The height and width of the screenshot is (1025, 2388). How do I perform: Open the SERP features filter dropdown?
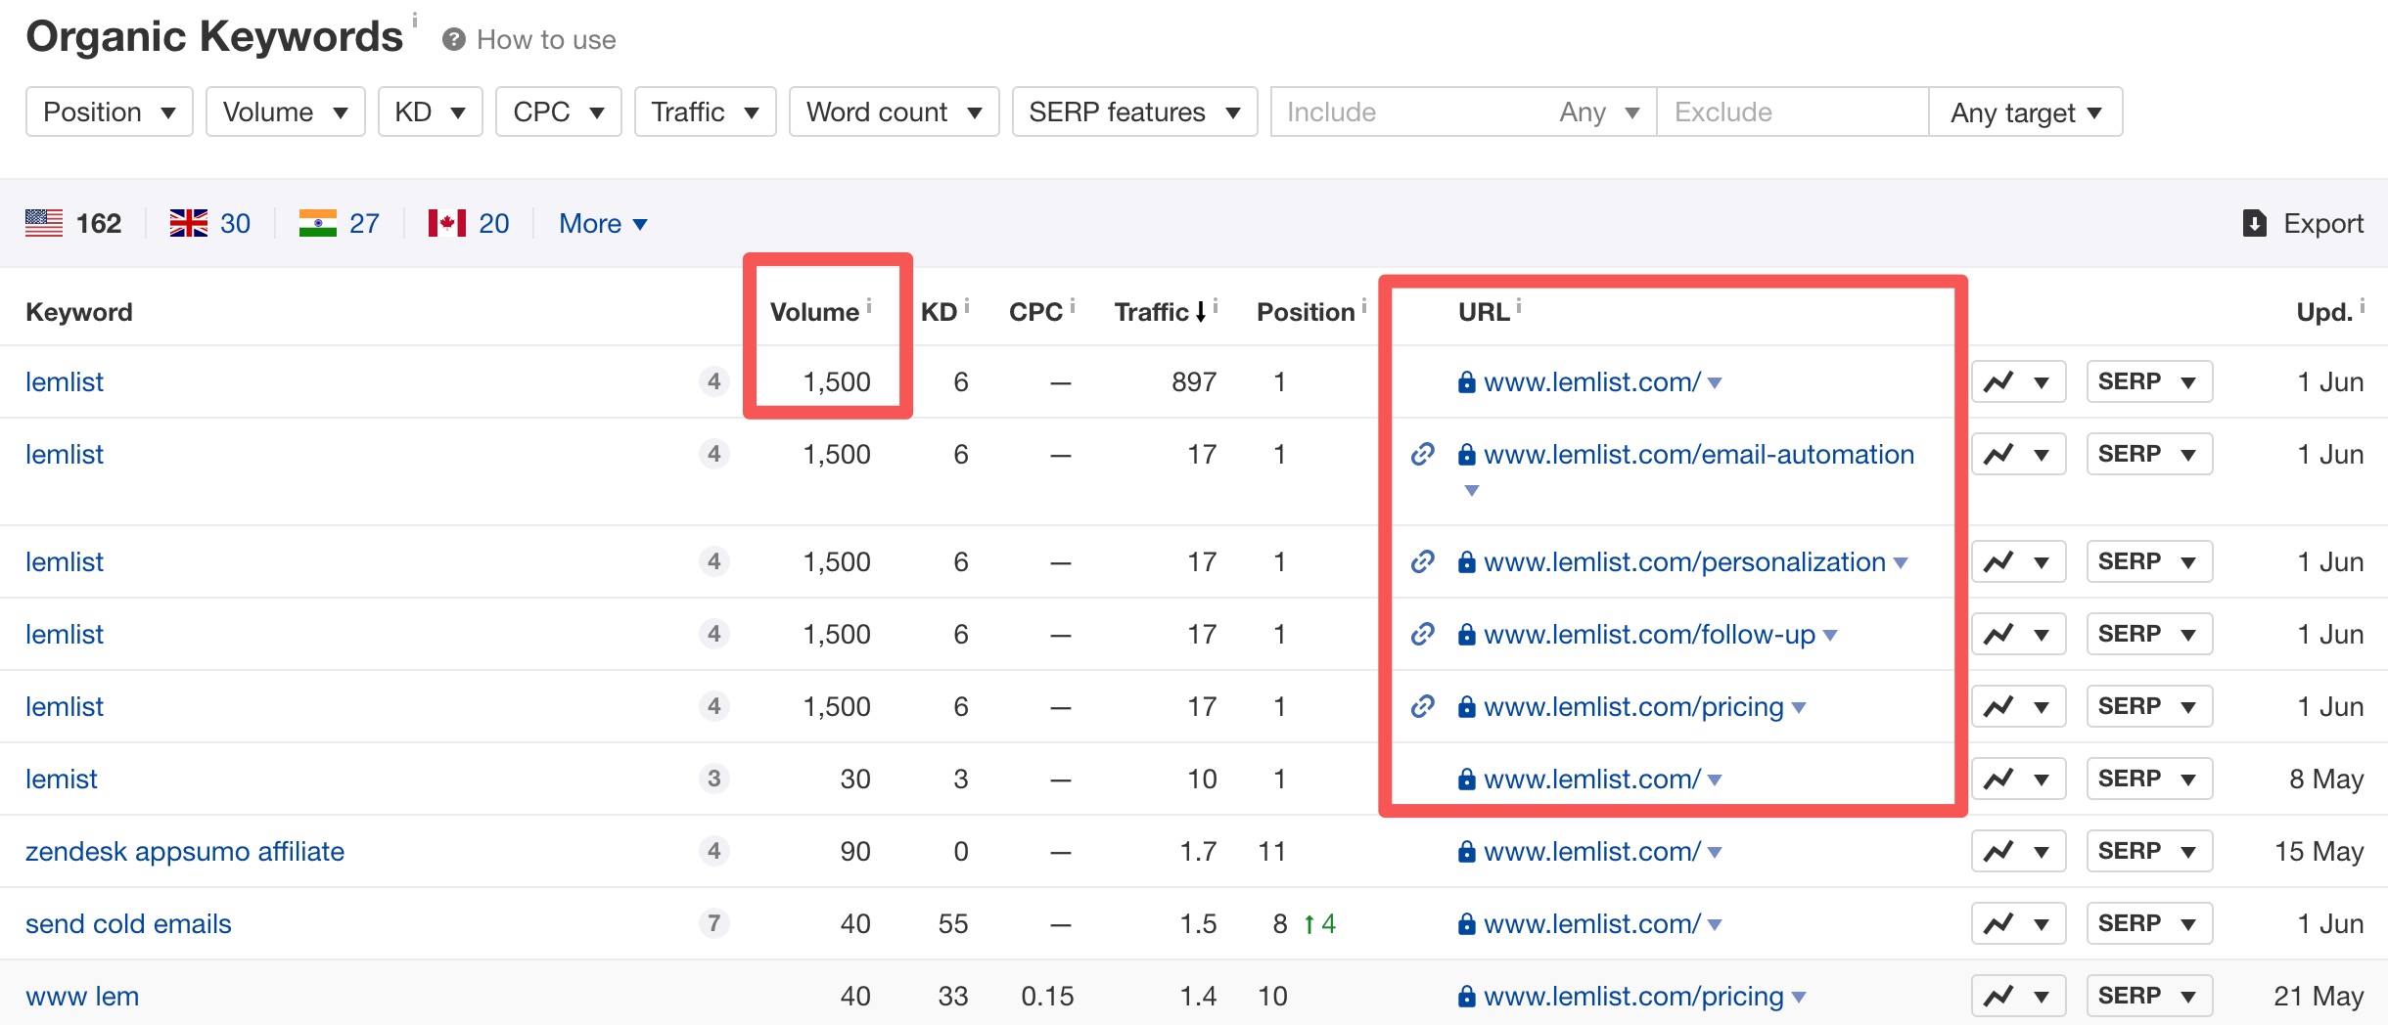(x=1135, y=112)
